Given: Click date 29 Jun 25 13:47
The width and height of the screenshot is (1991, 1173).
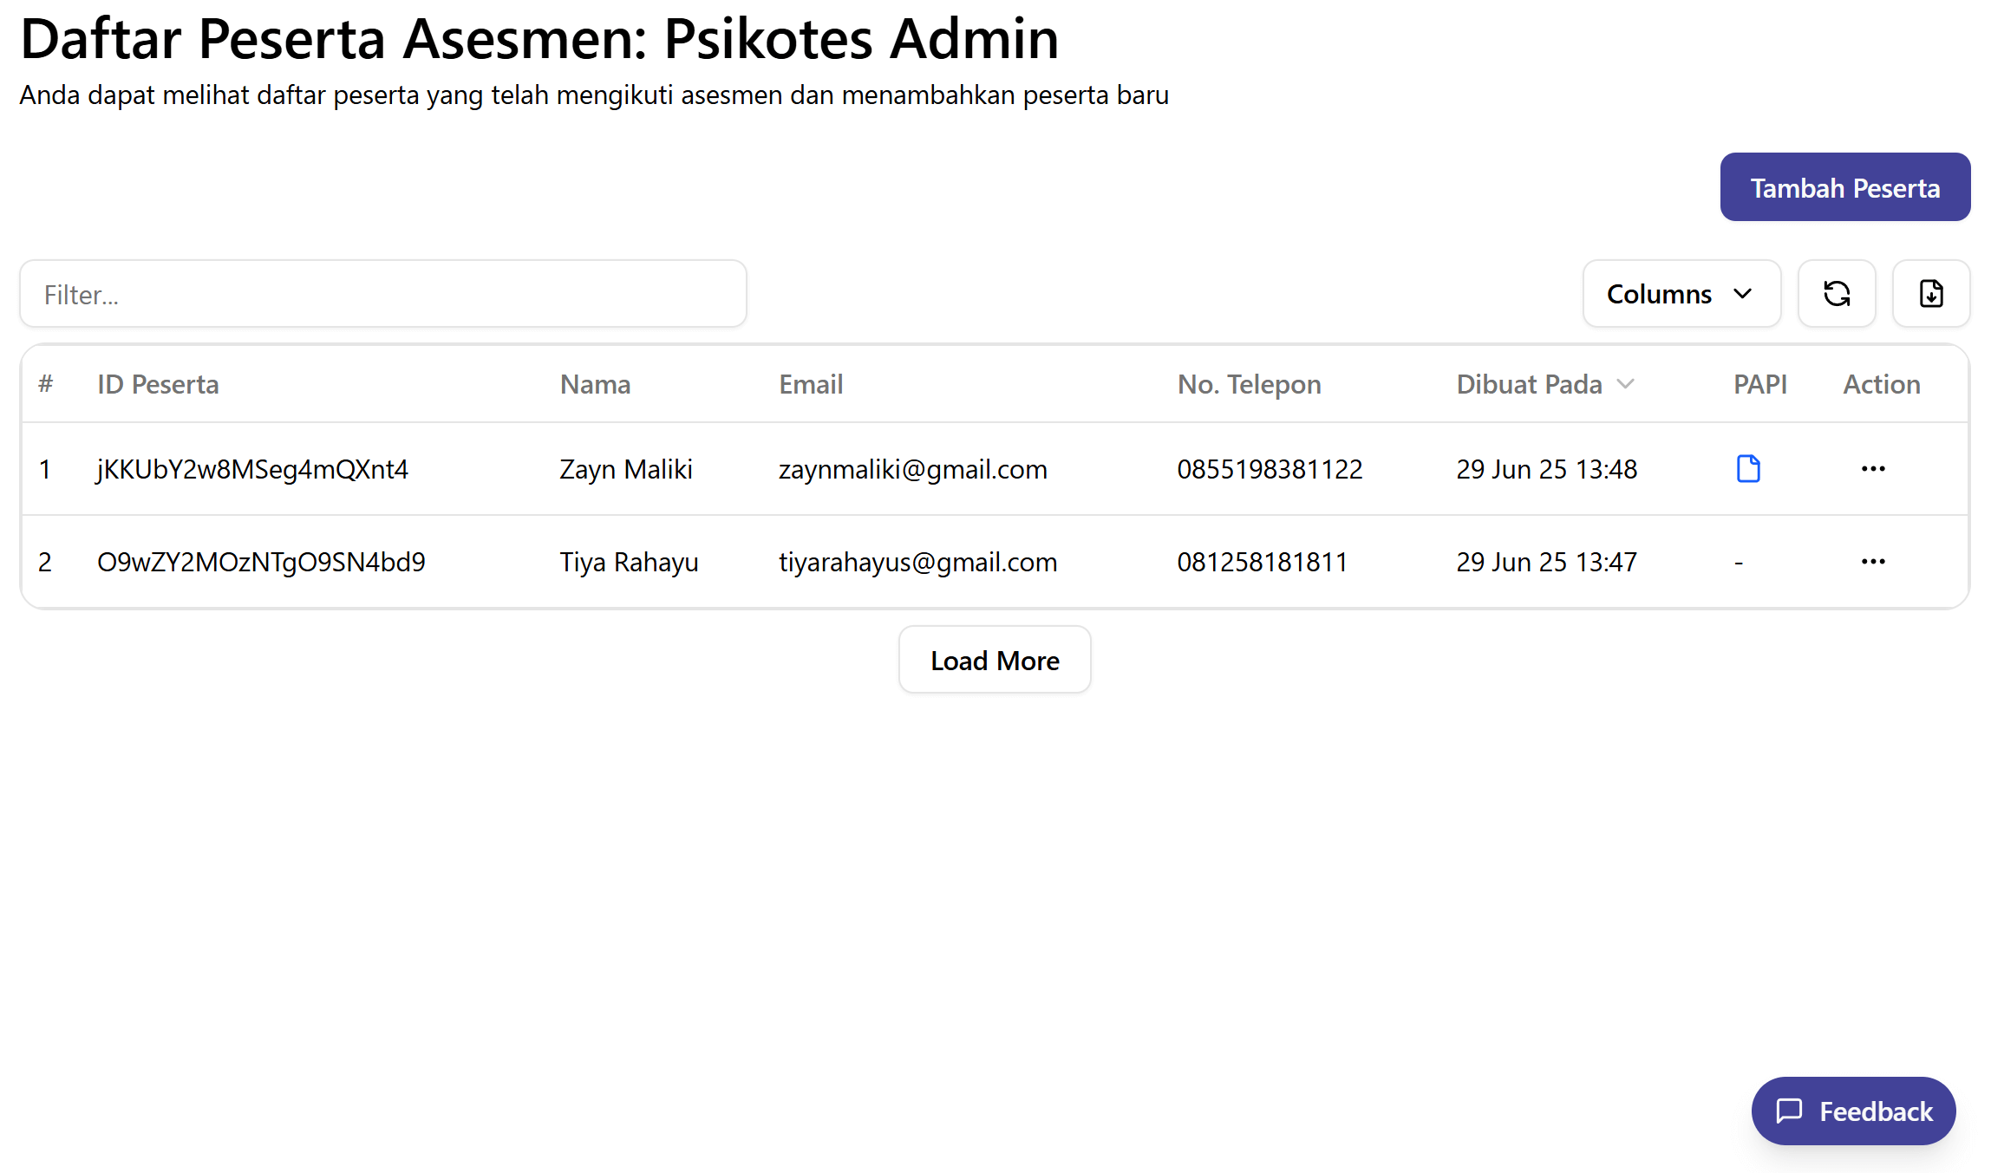Looking at the screenshot, I should coord(1546,562).
